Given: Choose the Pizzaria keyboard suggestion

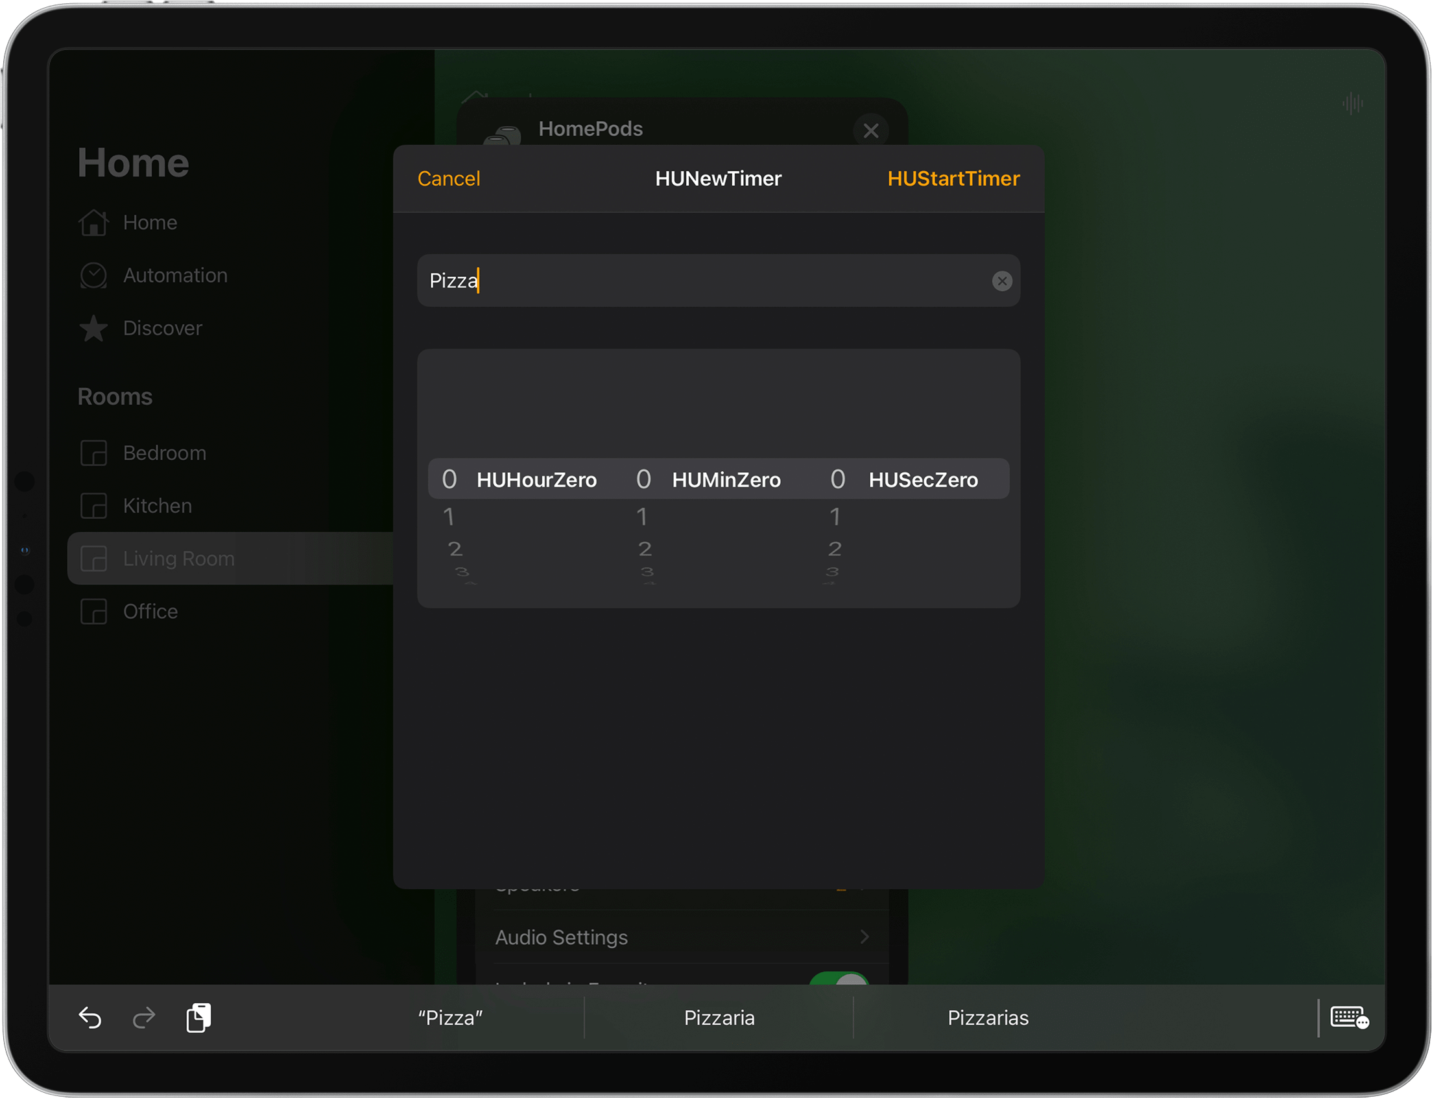Looking at the screenshot, I should [x=719, y=1018].
